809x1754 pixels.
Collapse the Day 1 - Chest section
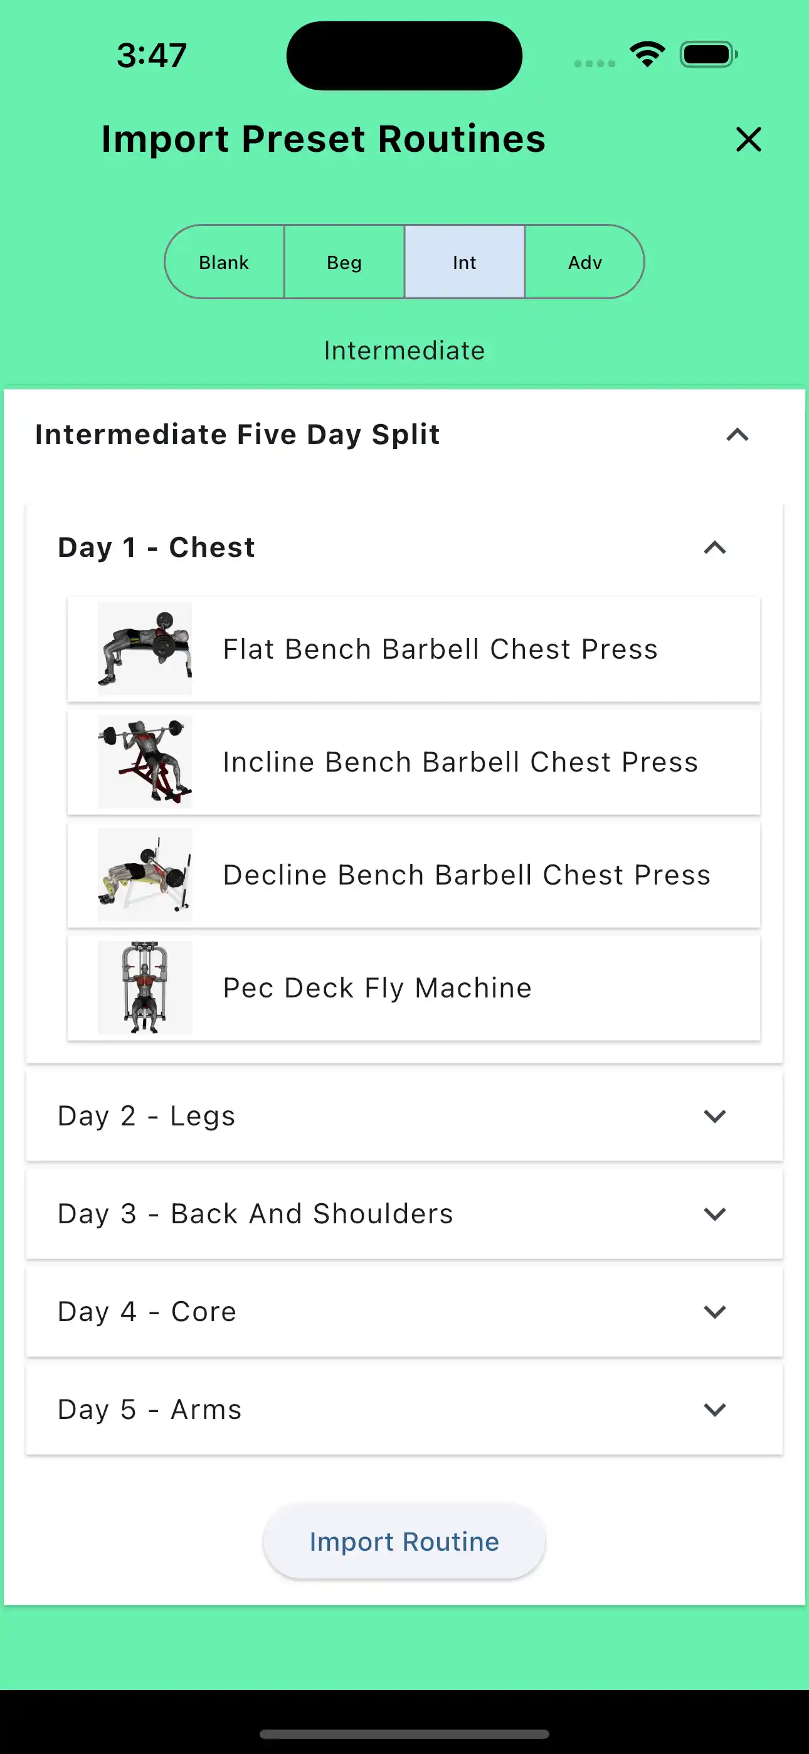pos(714,548)
